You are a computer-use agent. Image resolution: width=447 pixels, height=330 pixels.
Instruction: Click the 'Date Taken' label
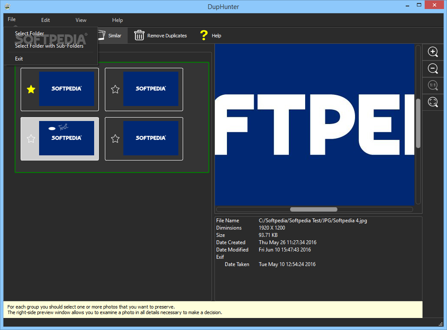coord(237,264)
